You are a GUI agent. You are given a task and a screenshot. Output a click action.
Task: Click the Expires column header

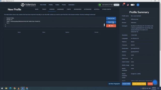pyautogui.click(x=67, y=32)
